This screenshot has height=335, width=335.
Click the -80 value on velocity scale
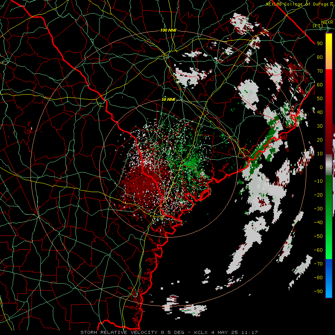(318, 278)
